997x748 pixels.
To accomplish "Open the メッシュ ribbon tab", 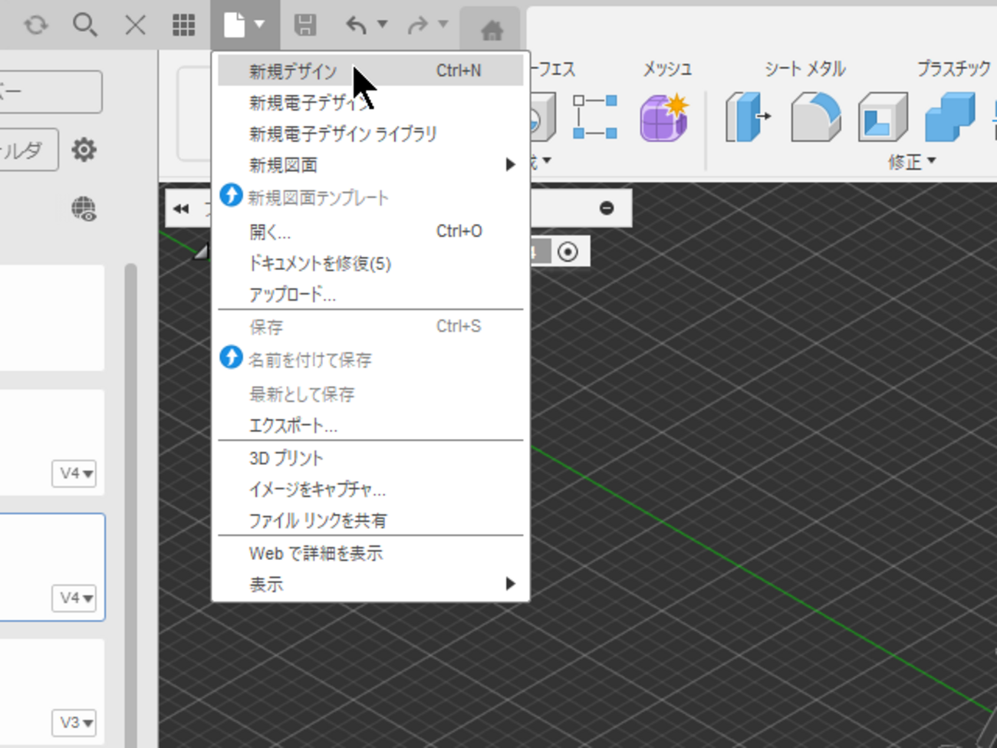I will click(666, 69).
